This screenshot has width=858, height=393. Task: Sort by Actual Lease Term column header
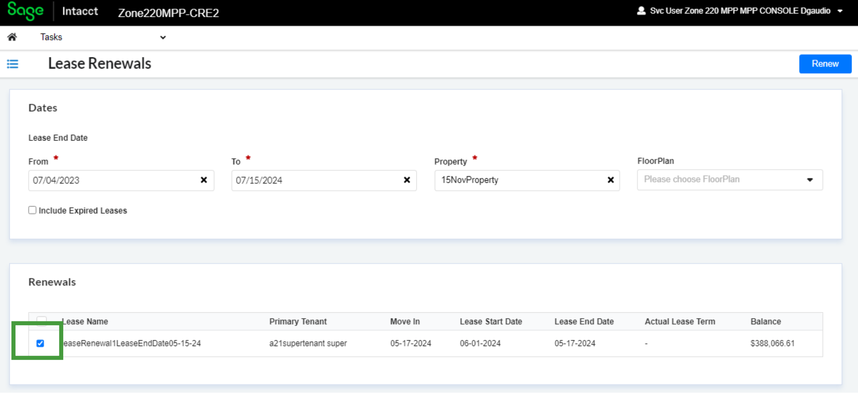tap(680, 321)
